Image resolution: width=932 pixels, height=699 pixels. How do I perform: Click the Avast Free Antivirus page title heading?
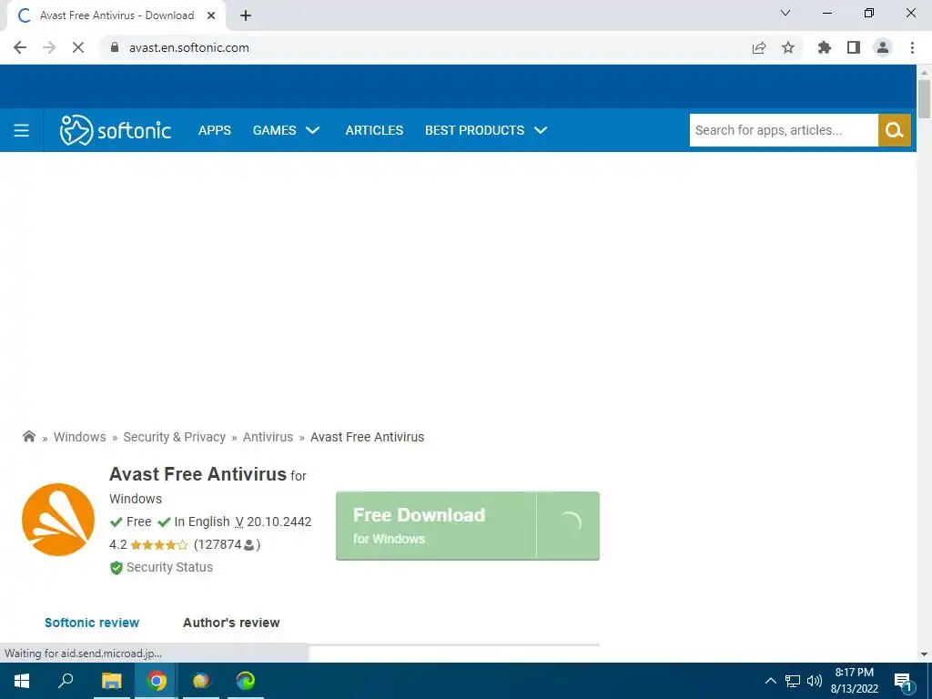pos(198,474)
